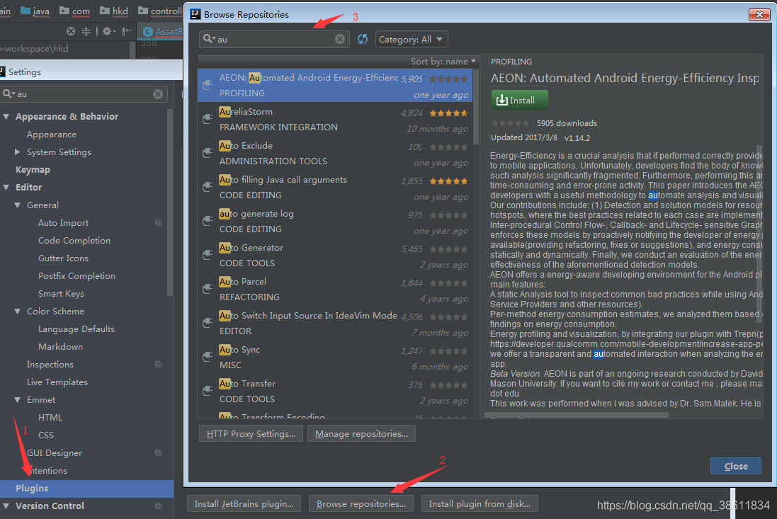The width and height of the screenshot is (777, 519).
Task: Click the plugin icon of Auto Exclude
Action: click(208, 153)
